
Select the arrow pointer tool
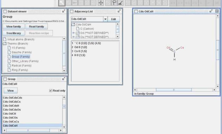(62, 3)
